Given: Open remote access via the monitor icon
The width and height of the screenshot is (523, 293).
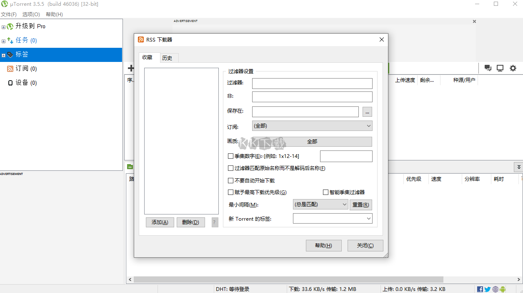Looking at the screenshot, I should tap(500, 68).
